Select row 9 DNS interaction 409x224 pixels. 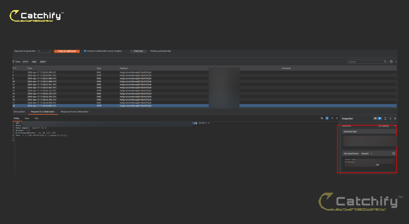(204, 78)
